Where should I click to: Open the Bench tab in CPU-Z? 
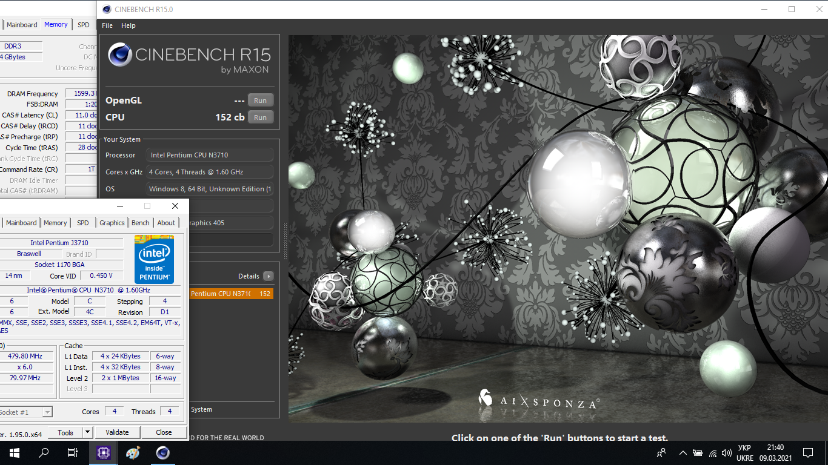[141, 223]
